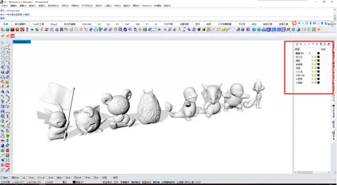Viewport: 337px width, 185px height.
Task: Open the 实体(O) menu
Action: tap(65, 6)
